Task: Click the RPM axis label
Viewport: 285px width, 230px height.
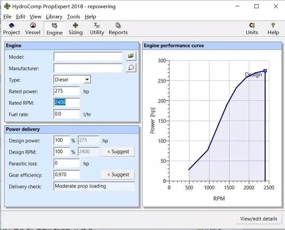Action: (x=219, y=198)
